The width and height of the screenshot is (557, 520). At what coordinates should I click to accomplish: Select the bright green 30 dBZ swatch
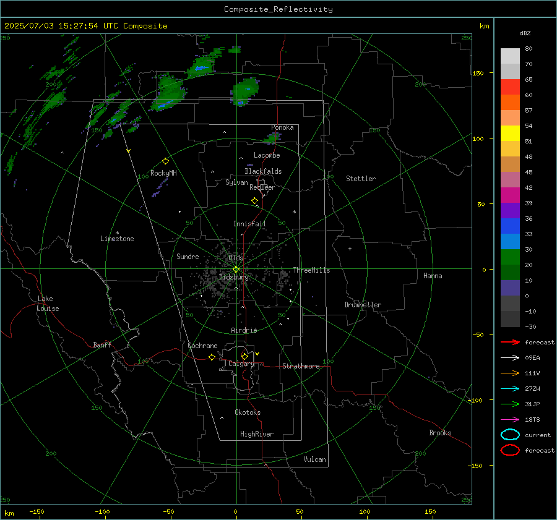pyautogui.click(x=510, y=257)
